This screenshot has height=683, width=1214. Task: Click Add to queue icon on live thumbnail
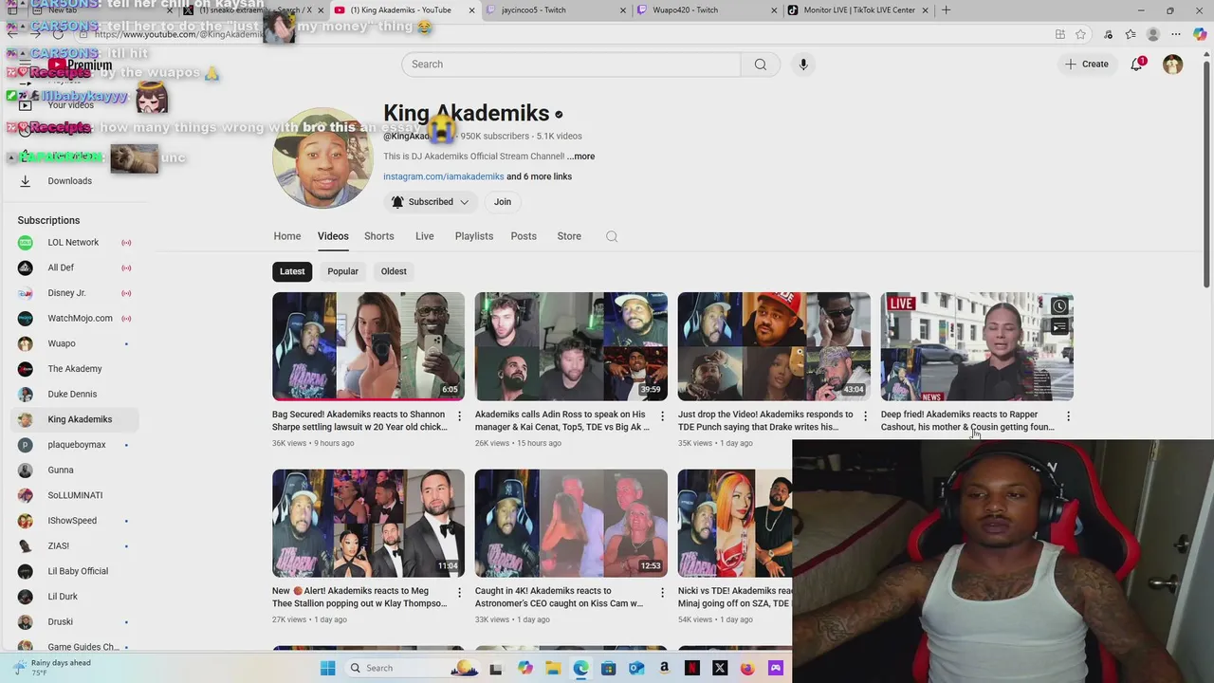click(x=1058, y=328)
